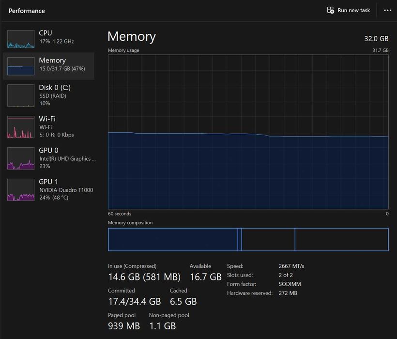Click the Cached label
The height and width of the screenshot is (339, 397).
179,291
